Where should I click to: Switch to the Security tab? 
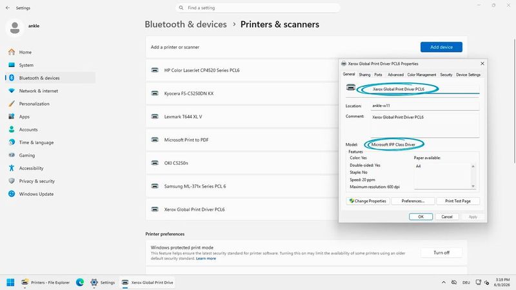[446, 75]
